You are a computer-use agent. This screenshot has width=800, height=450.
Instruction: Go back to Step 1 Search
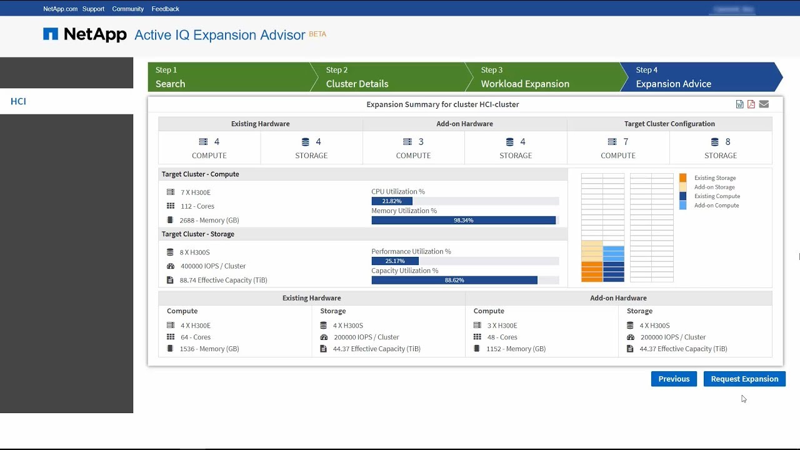231,77
